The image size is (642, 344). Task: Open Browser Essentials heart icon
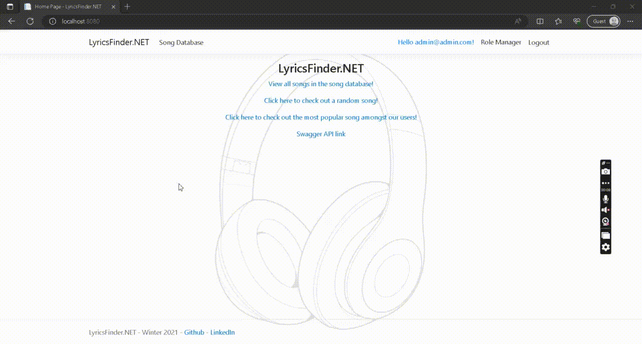pos(577,21)
